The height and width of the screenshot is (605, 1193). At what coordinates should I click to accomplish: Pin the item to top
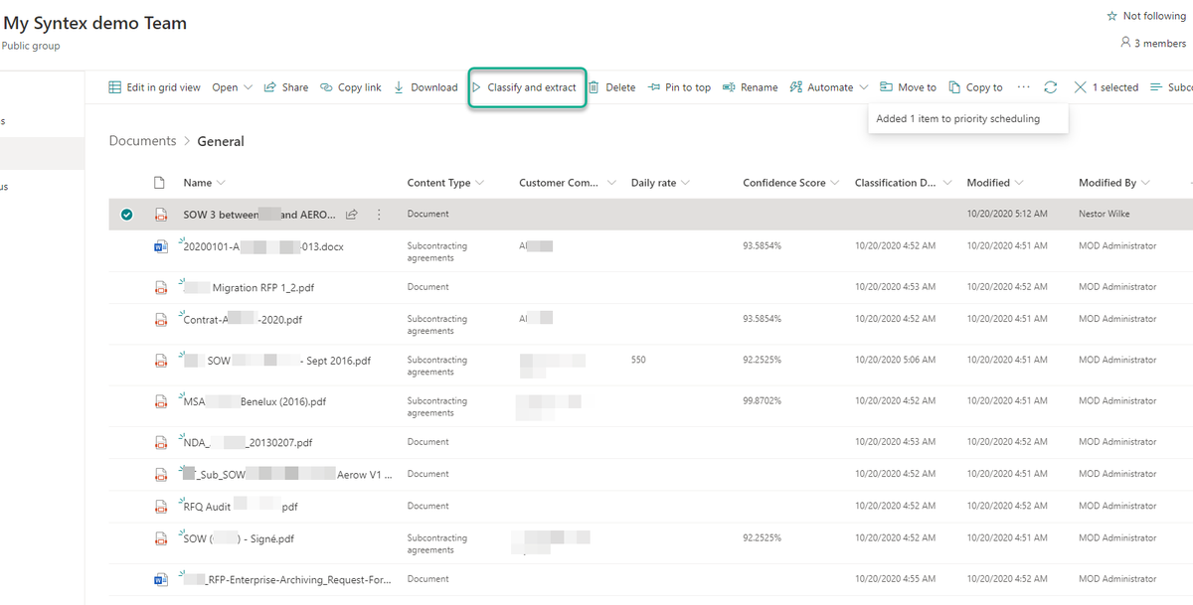tap(679, 87)
